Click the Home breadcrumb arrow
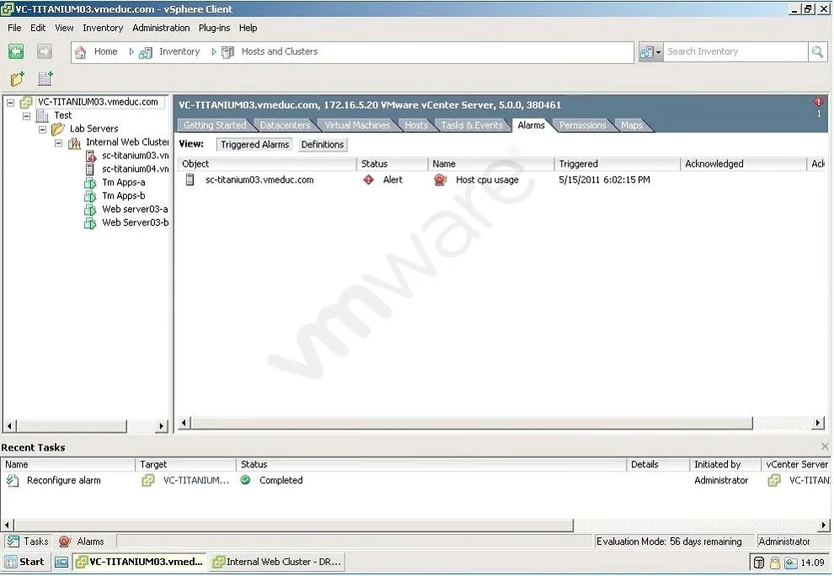834x576 pixels. point(131,51)
